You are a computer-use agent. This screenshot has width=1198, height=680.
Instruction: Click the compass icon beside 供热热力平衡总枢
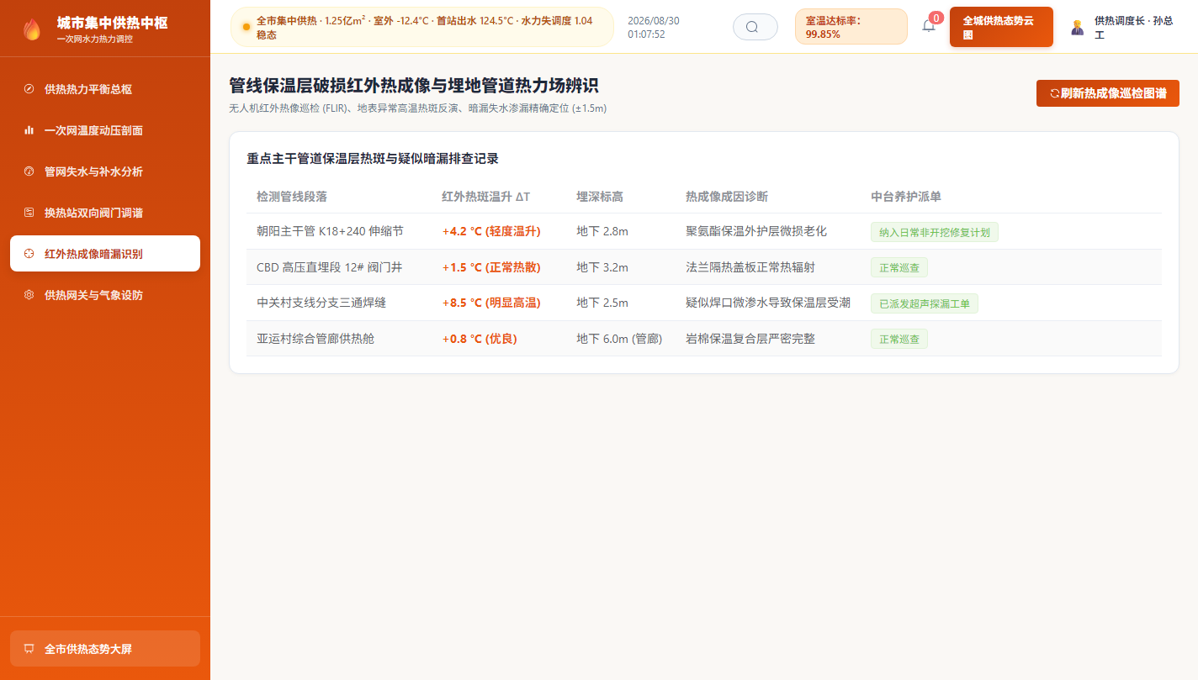click(x=29, y=89)
